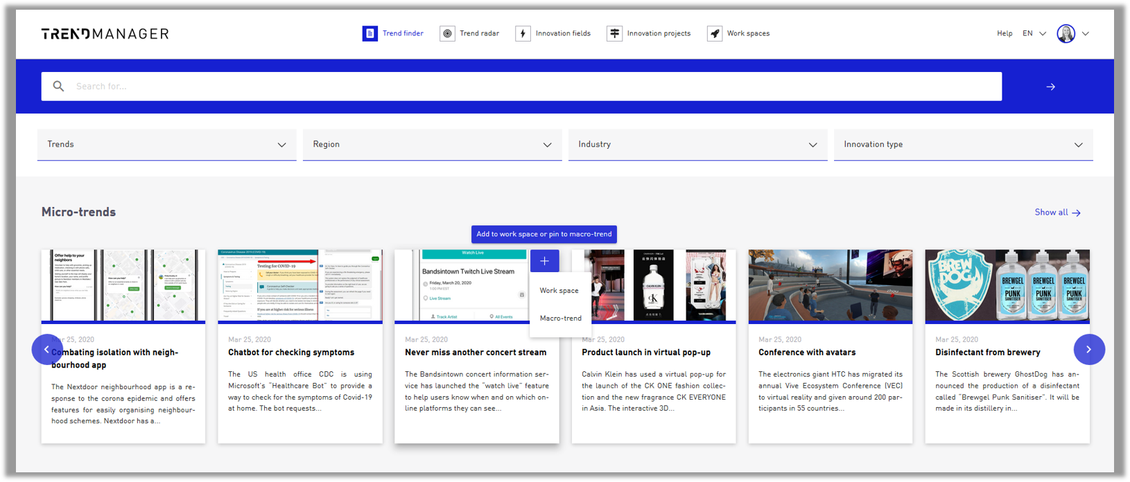The image size is (1130, 482).
Task: Click title 'Product launch in virtual pop-up'
Action: [x=646, y=352]
